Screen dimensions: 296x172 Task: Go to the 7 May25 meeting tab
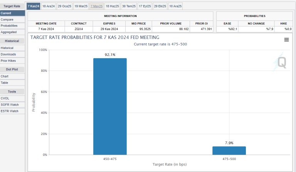tap(96, 6)
